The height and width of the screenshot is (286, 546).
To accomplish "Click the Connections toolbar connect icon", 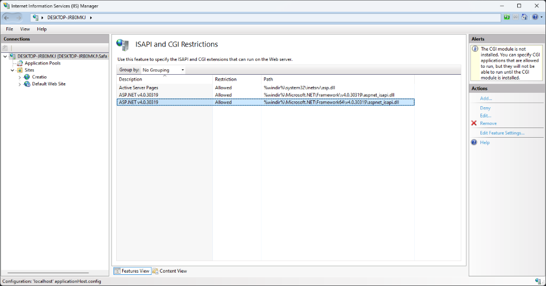I will tap(5, 47).
